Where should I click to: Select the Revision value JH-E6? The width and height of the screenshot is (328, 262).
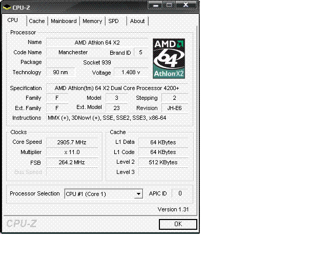tap(174, 108)
